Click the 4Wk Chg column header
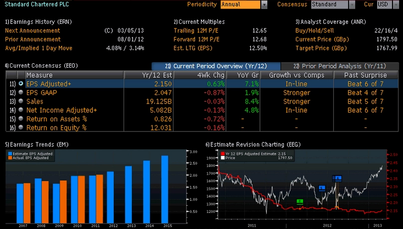Screen dimensions: 403x229 click(x=200, y=75)
